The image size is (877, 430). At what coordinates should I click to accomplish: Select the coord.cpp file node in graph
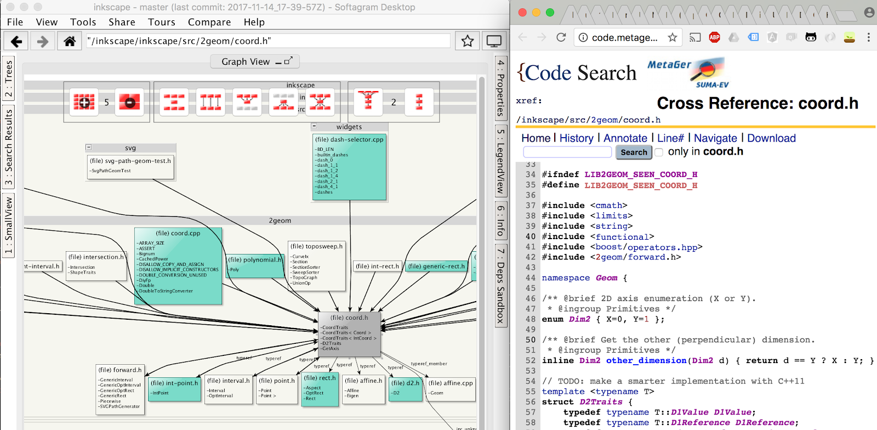pyautogui.click(x=178, y=233)
